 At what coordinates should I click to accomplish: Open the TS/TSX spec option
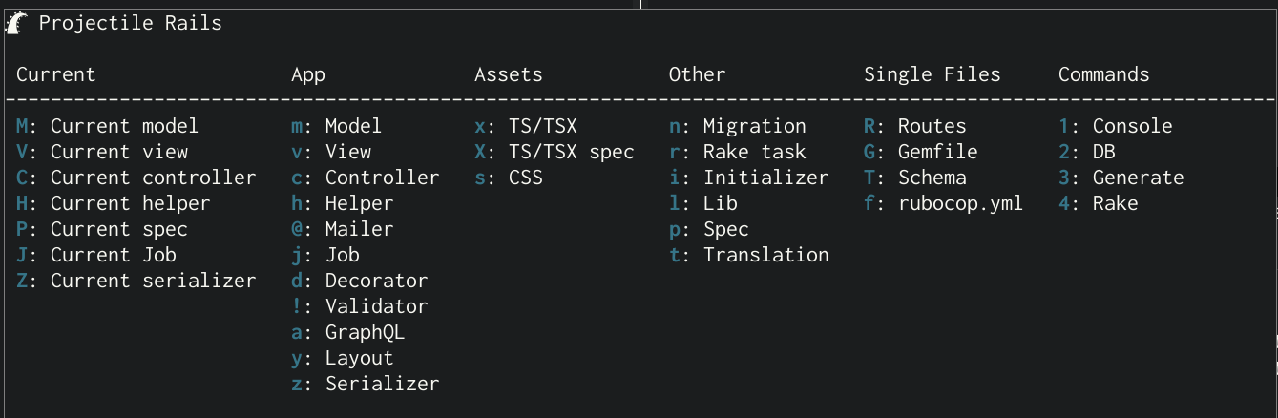pos(554,152)
